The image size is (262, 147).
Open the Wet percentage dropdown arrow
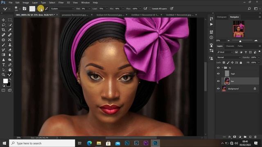point(89,9)
